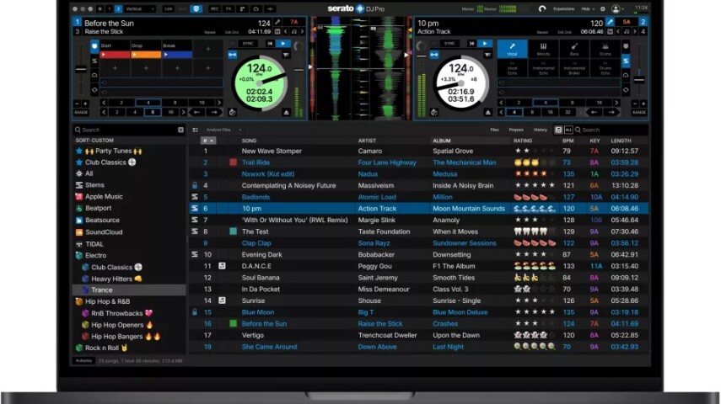Play the left deck track
721x404 pixels.
coord(283,44)
